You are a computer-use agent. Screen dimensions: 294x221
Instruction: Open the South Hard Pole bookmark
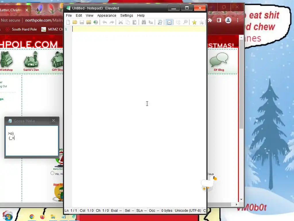[x=21, y=29]
